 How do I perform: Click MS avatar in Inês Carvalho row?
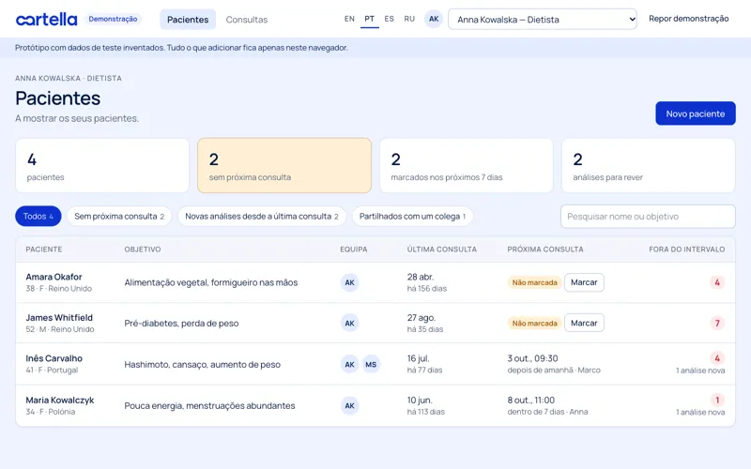click(371, 364)
